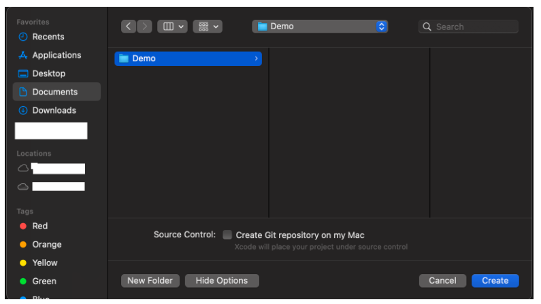Select the Red tag color dot
Image resolution: width=541 pixels, height=304 pixels.
tap(23, 226)
